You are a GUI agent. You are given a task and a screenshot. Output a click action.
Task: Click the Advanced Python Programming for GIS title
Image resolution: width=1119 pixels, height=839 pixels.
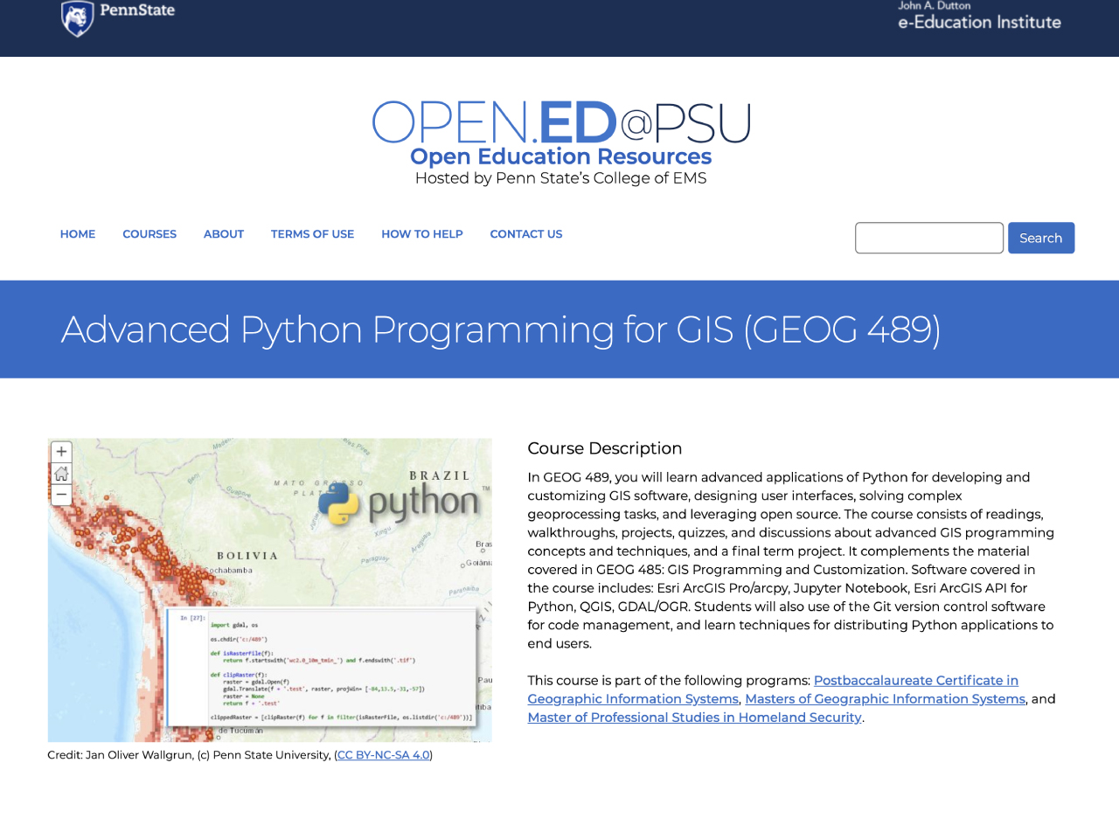coord(501,329)
